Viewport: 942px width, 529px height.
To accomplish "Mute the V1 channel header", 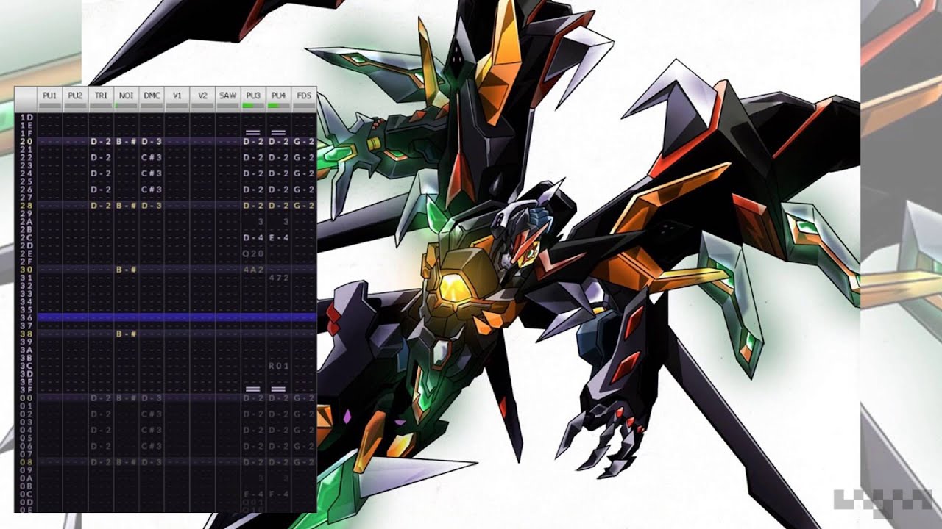I will pos(177,99).
